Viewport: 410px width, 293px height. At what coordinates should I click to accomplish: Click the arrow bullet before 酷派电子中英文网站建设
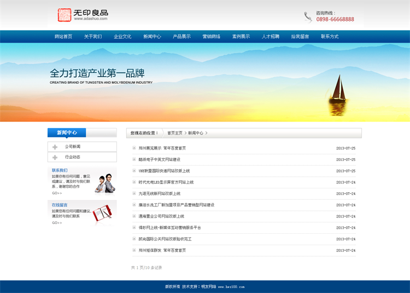[x=134, y=159]
